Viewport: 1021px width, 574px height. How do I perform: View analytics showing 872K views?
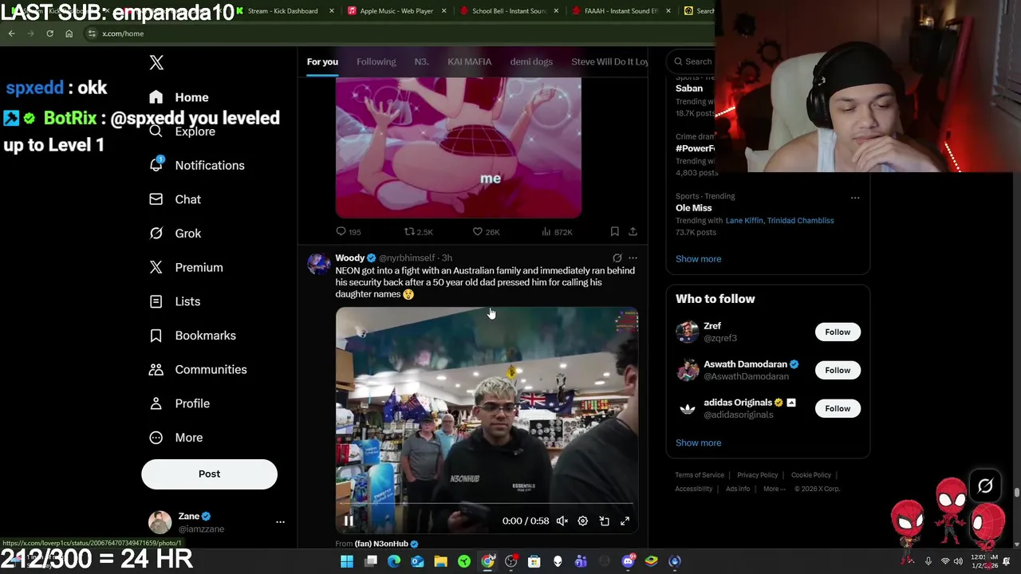[557, 232]
